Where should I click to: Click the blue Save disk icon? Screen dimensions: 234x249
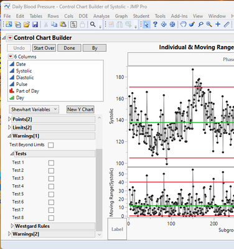(35, 24)
